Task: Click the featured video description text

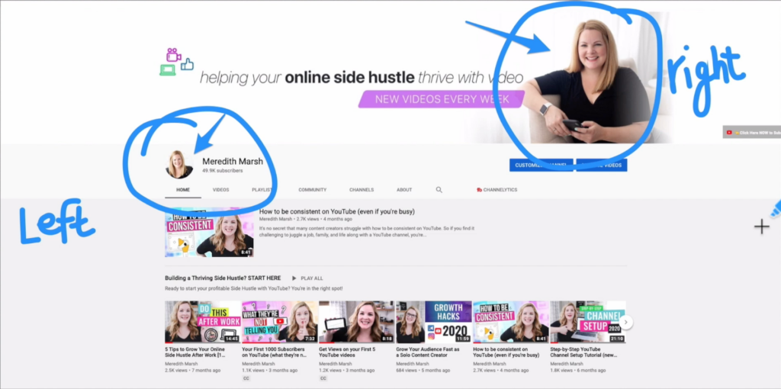Action: pos(367,231)
